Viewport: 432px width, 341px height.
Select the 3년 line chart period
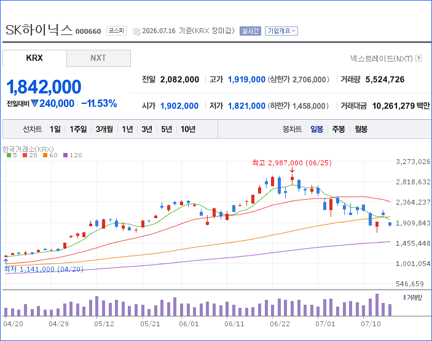click(147, 129)
